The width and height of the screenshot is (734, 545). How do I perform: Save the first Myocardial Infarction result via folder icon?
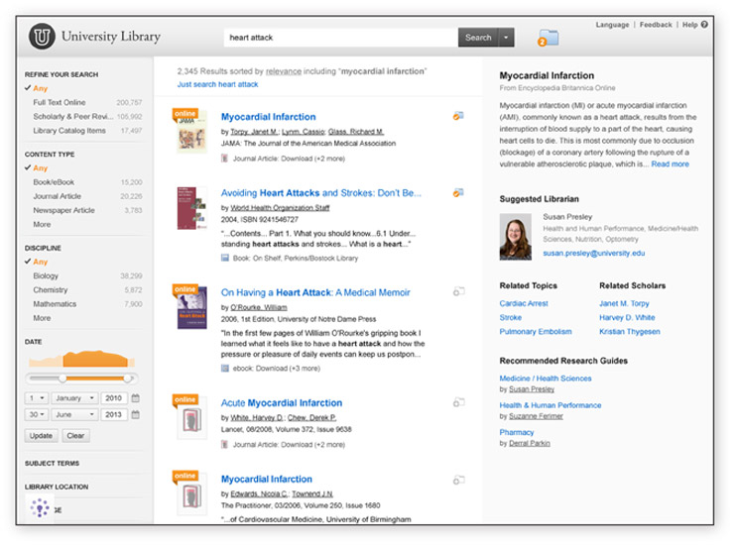tap(458, 116)
